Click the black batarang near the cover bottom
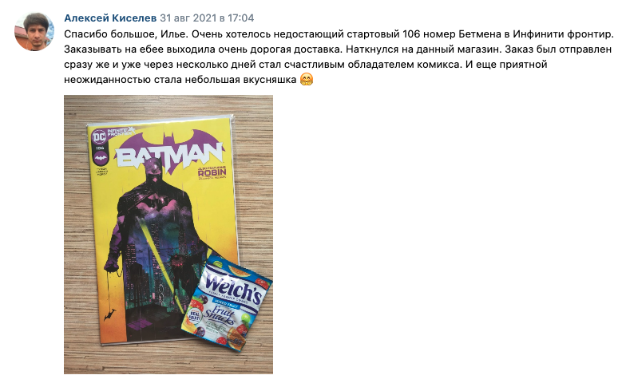The width and height of the screenshot is (622, 383). (109, 314)
